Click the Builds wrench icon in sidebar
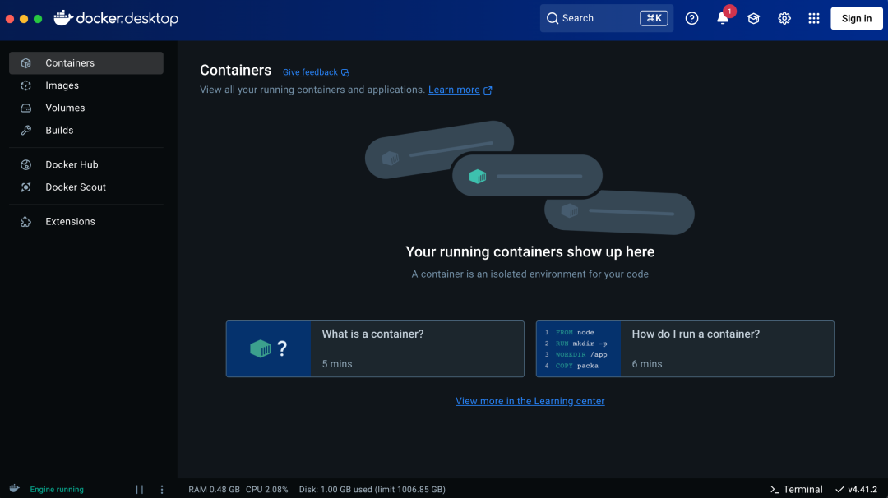888x498 pixels. point(26,130)
